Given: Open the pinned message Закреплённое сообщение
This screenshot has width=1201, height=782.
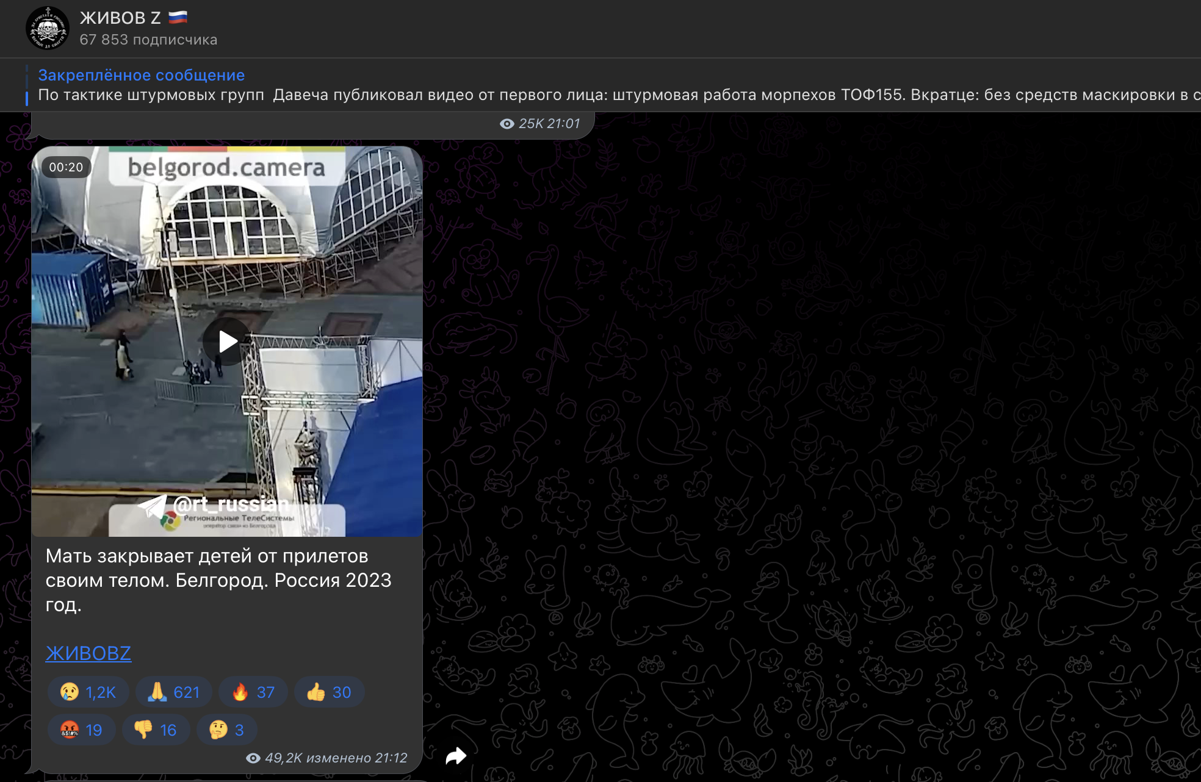Looking at the screenshot, I should pyautogui.click(x=142, y=75).
